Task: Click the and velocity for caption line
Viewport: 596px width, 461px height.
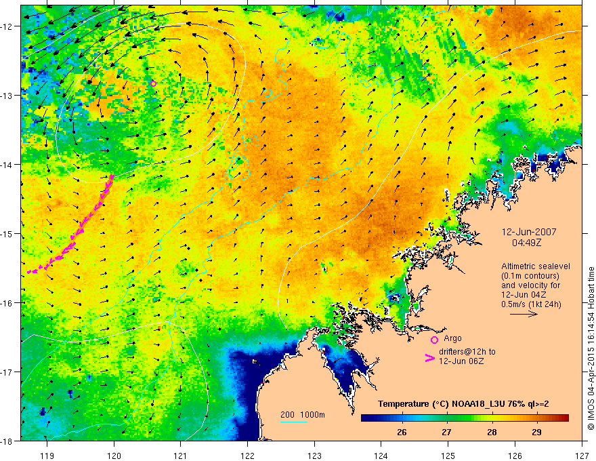Action: point(530,285)
